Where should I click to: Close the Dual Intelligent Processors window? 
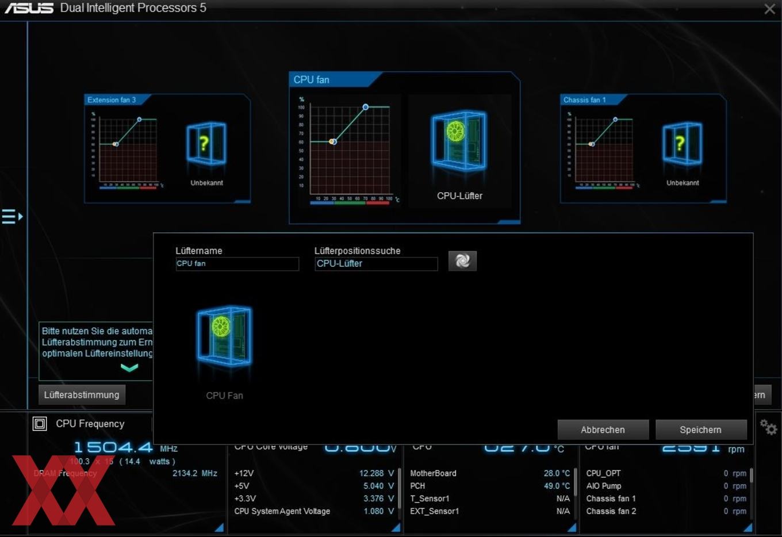tap(769, 9)
